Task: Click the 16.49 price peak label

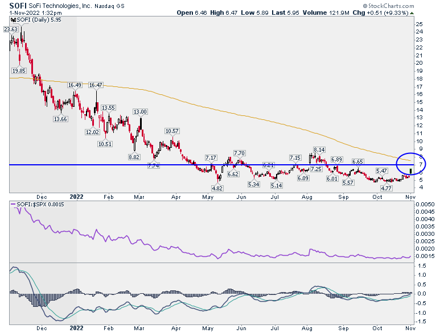Action: pyautogui.click(x=75, y=85)
